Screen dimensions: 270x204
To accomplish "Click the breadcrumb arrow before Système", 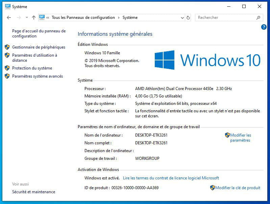I will (119, 18).
